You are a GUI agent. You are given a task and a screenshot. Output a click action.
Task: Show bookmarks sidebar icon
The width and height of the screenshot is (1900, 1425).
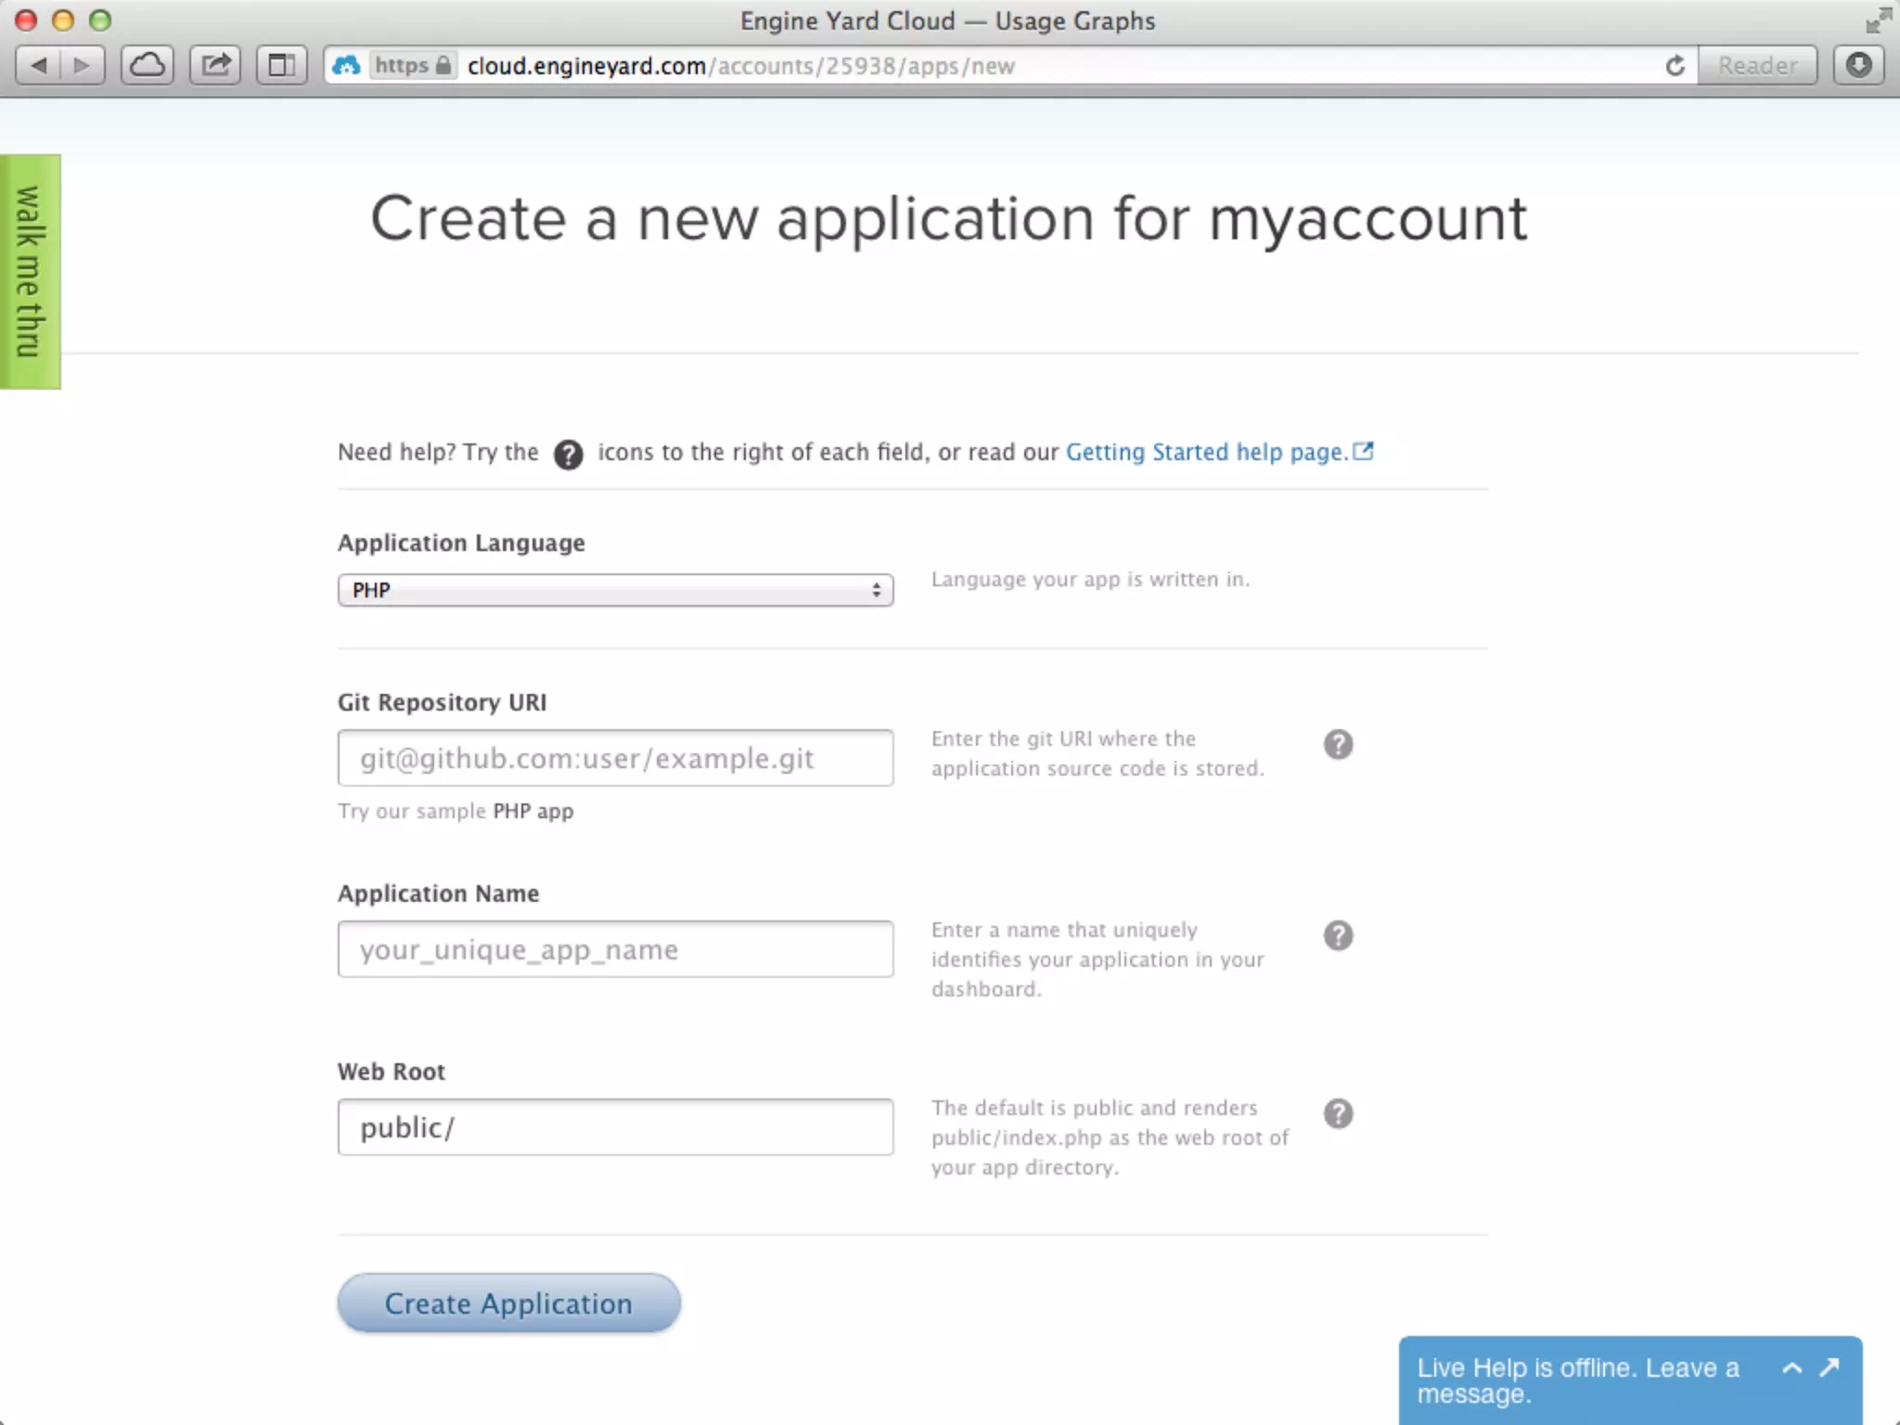click(x=281, y=66)
